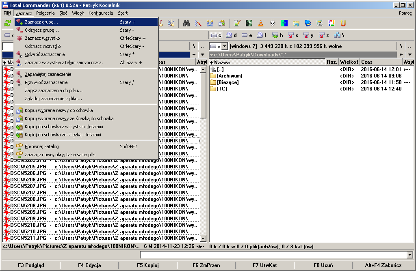Click the blue book icon

point(308,23)
